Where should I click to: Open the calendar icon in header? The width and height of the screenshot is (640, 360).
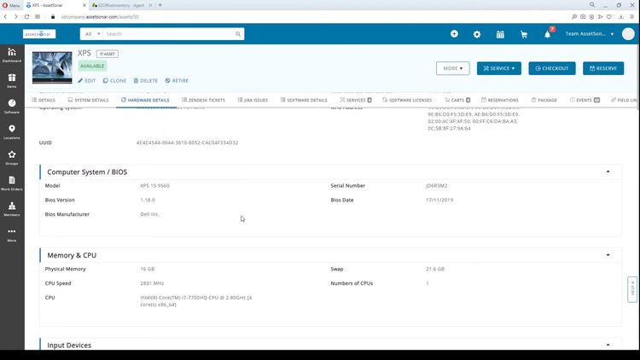[x=500, y=34]
